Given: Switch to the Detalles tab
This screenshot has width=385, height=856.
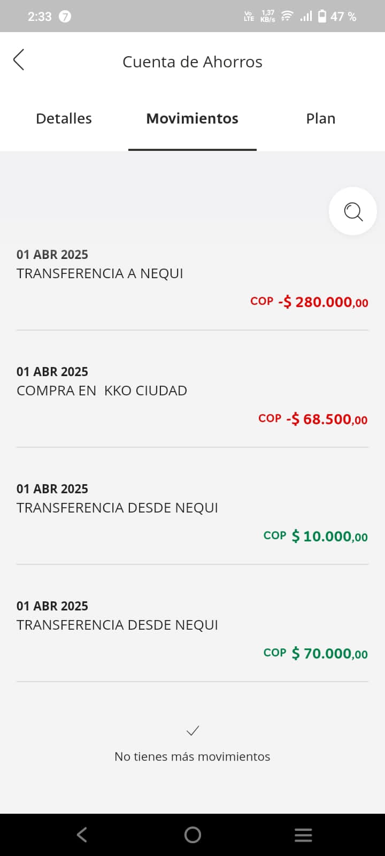Looking at the screenshot, I should tap(64, 118).
